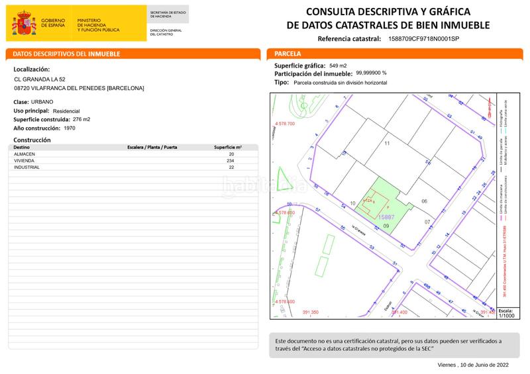This screenshot has width=530, height=374.
Task: Click map plot labeled 11
Action: 387,143
